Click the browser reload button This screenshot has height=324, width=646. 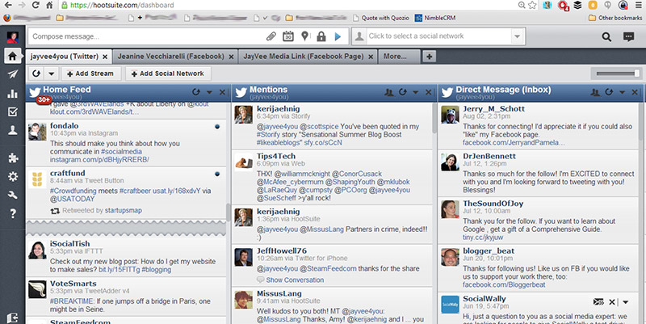(36, 5)
